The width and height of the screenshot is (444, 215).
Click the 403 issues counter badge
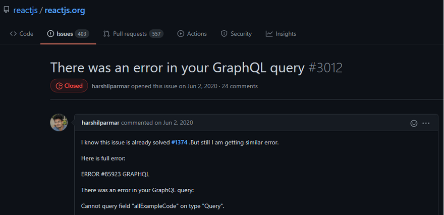click(82, 34)
